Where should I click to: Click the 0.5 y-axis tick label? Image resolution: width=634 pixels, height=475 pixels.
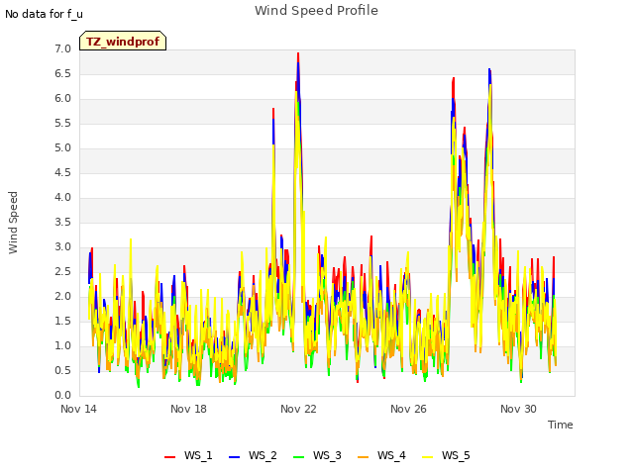[62, 370]
